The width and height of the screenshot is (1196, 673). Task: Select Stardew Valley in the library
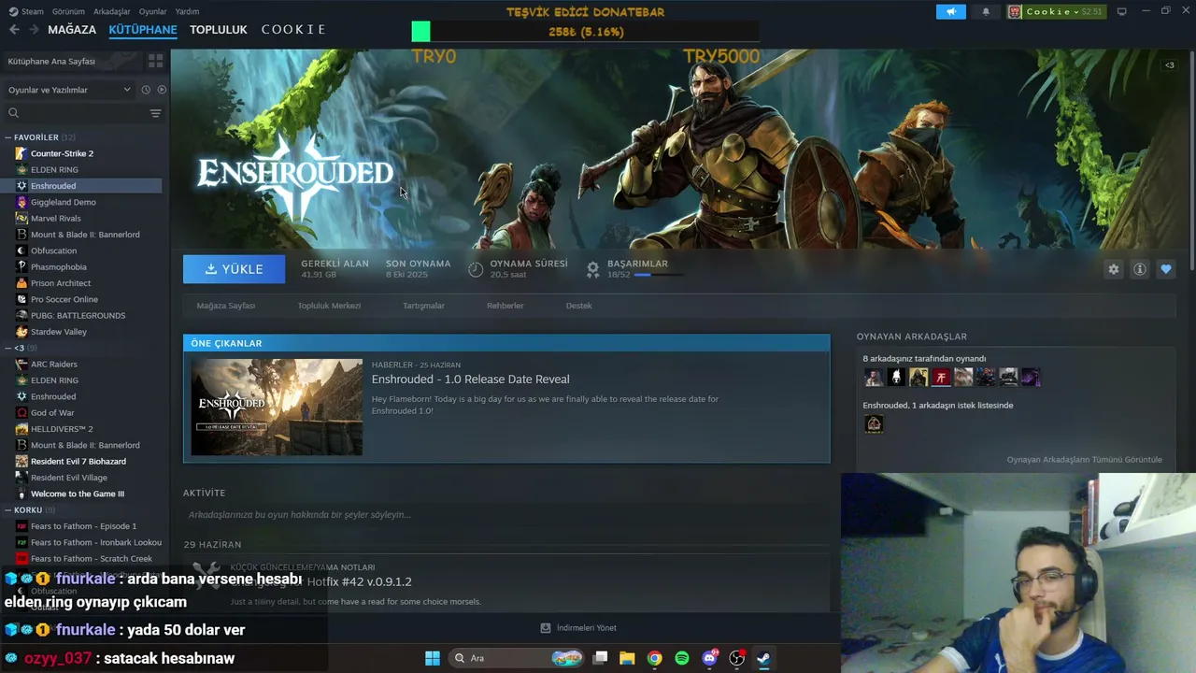59,332
